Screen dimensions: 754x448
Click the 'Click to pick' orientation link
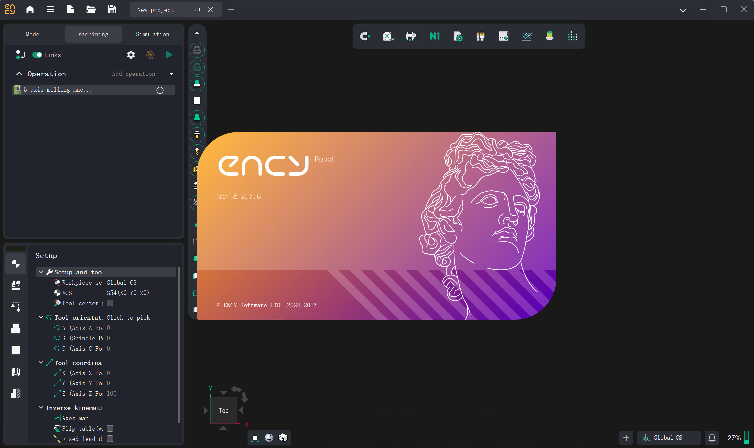[128, 318]
